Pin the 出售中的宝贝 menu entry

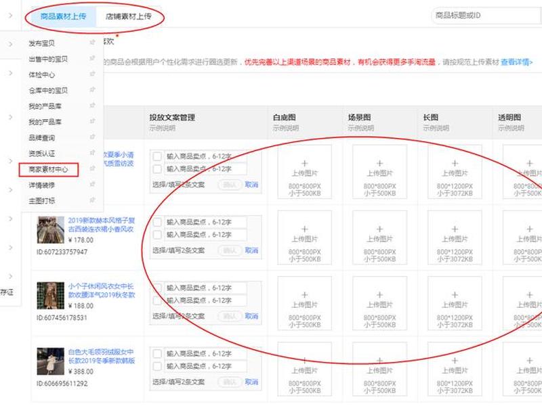[x=92, y=58]
